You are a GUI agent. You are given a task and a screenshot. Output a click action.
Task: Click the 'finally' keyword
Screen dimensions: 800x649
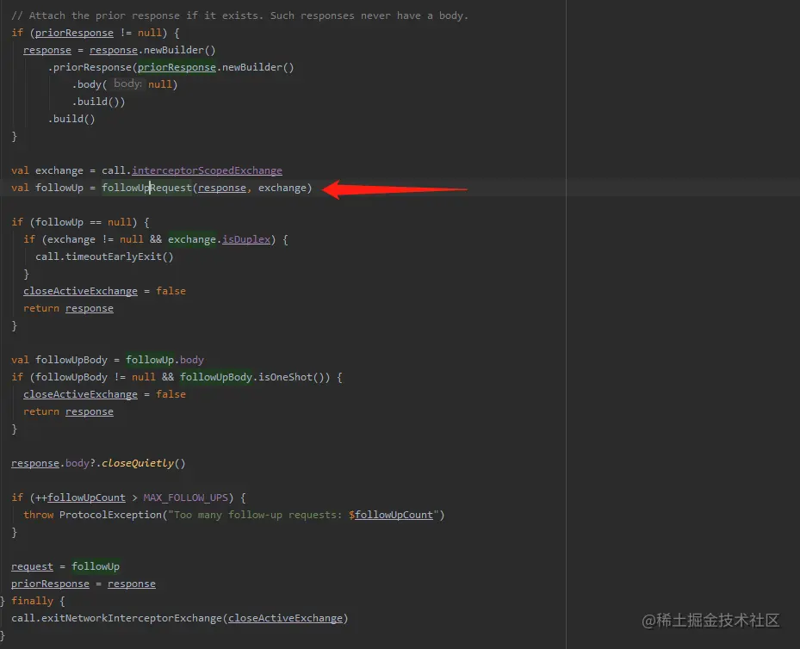tap(32, 601)
